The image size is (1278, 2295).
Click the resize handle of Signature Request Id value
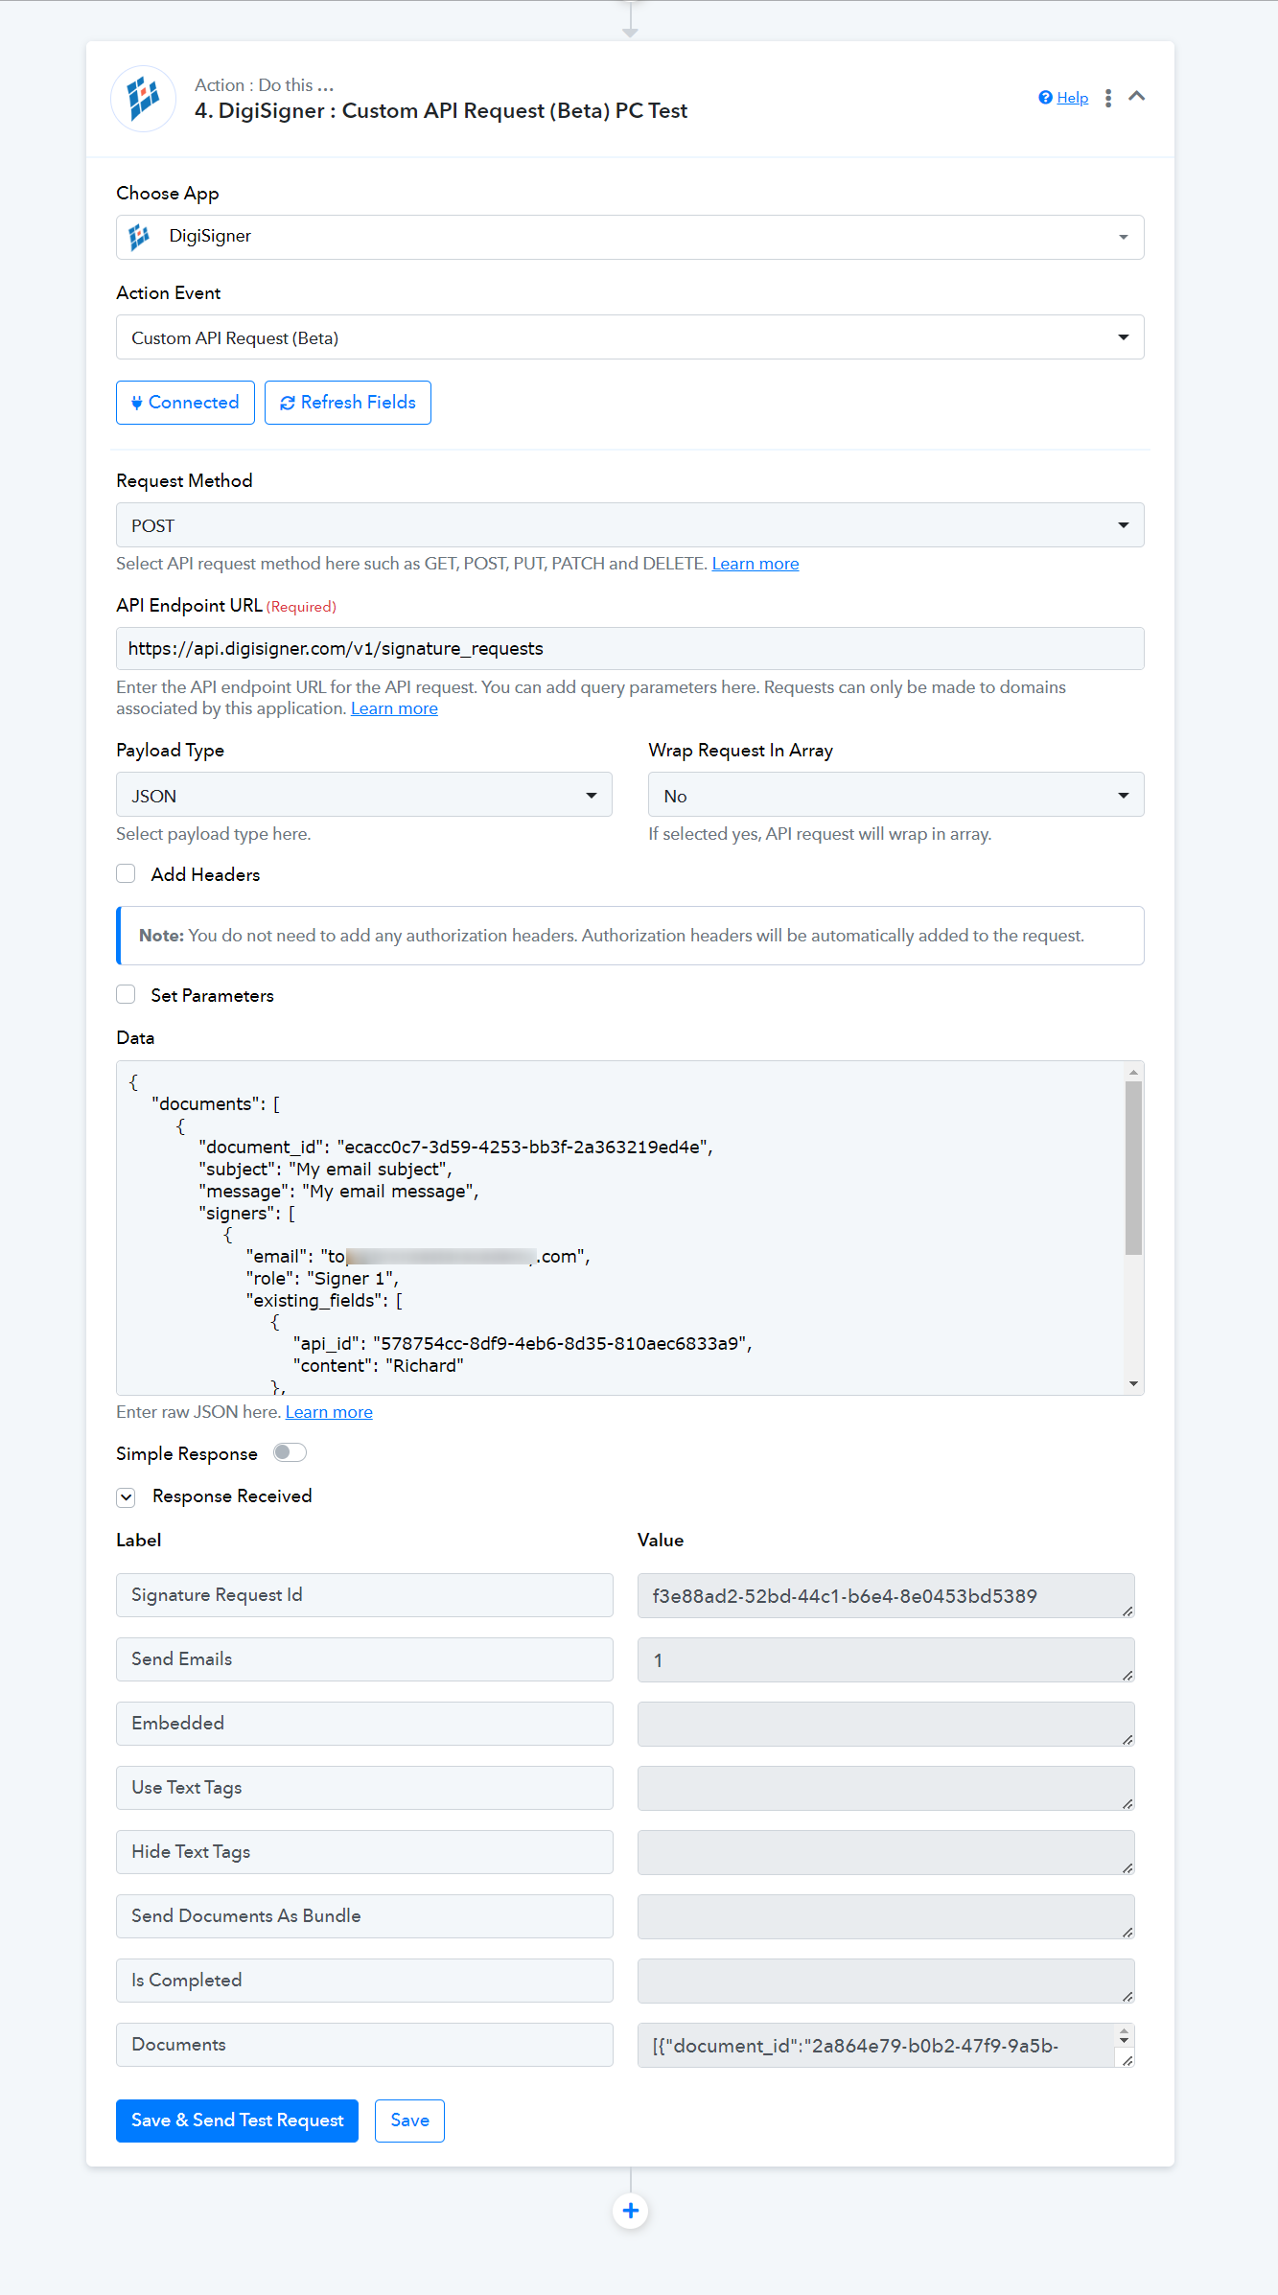[x=1127, y=1611]
